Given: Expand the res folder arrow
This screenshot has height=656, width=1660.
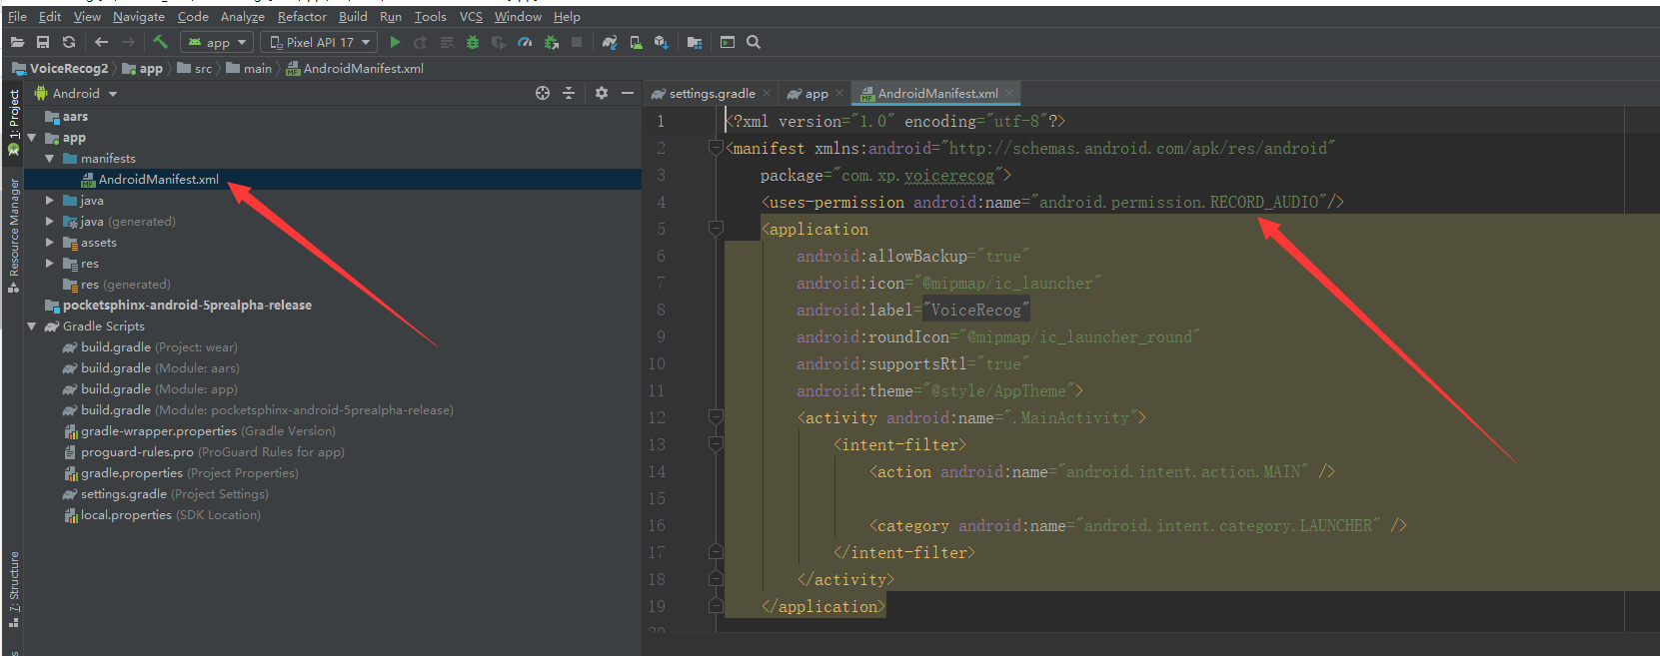Looking at the screenshot, I should pos(50,264).
